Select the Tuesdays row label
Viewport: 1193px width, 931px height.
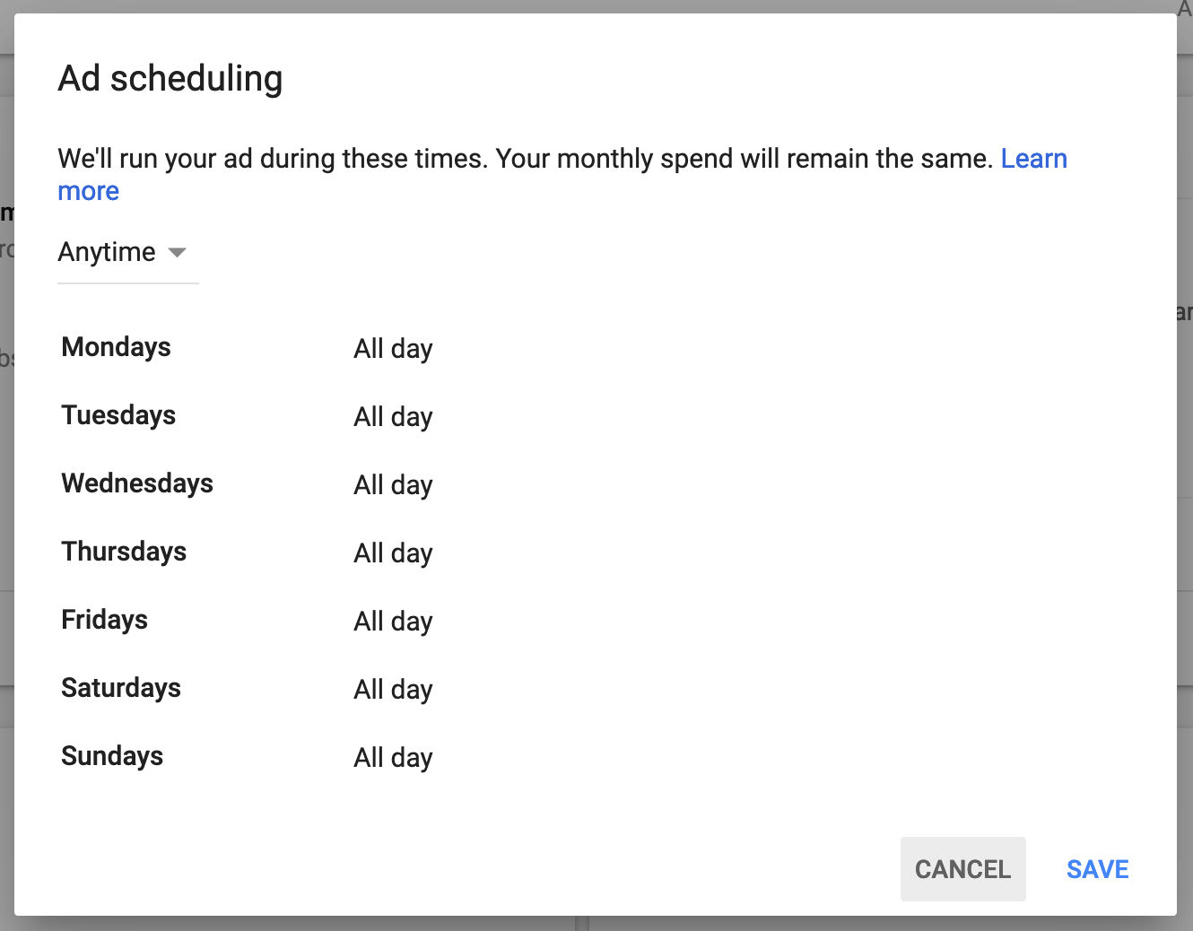(x=118, y=415)
